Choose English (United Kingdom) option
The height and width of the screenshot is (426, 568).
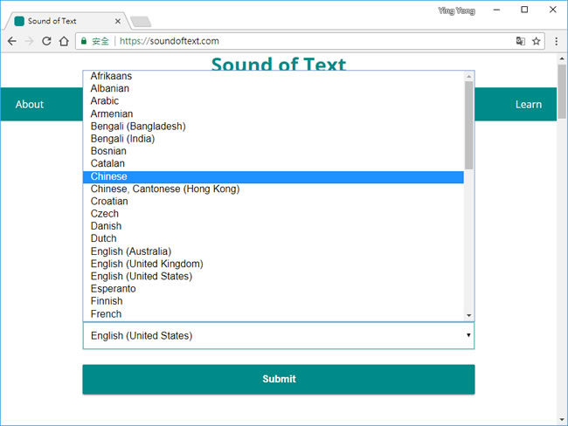274,264
